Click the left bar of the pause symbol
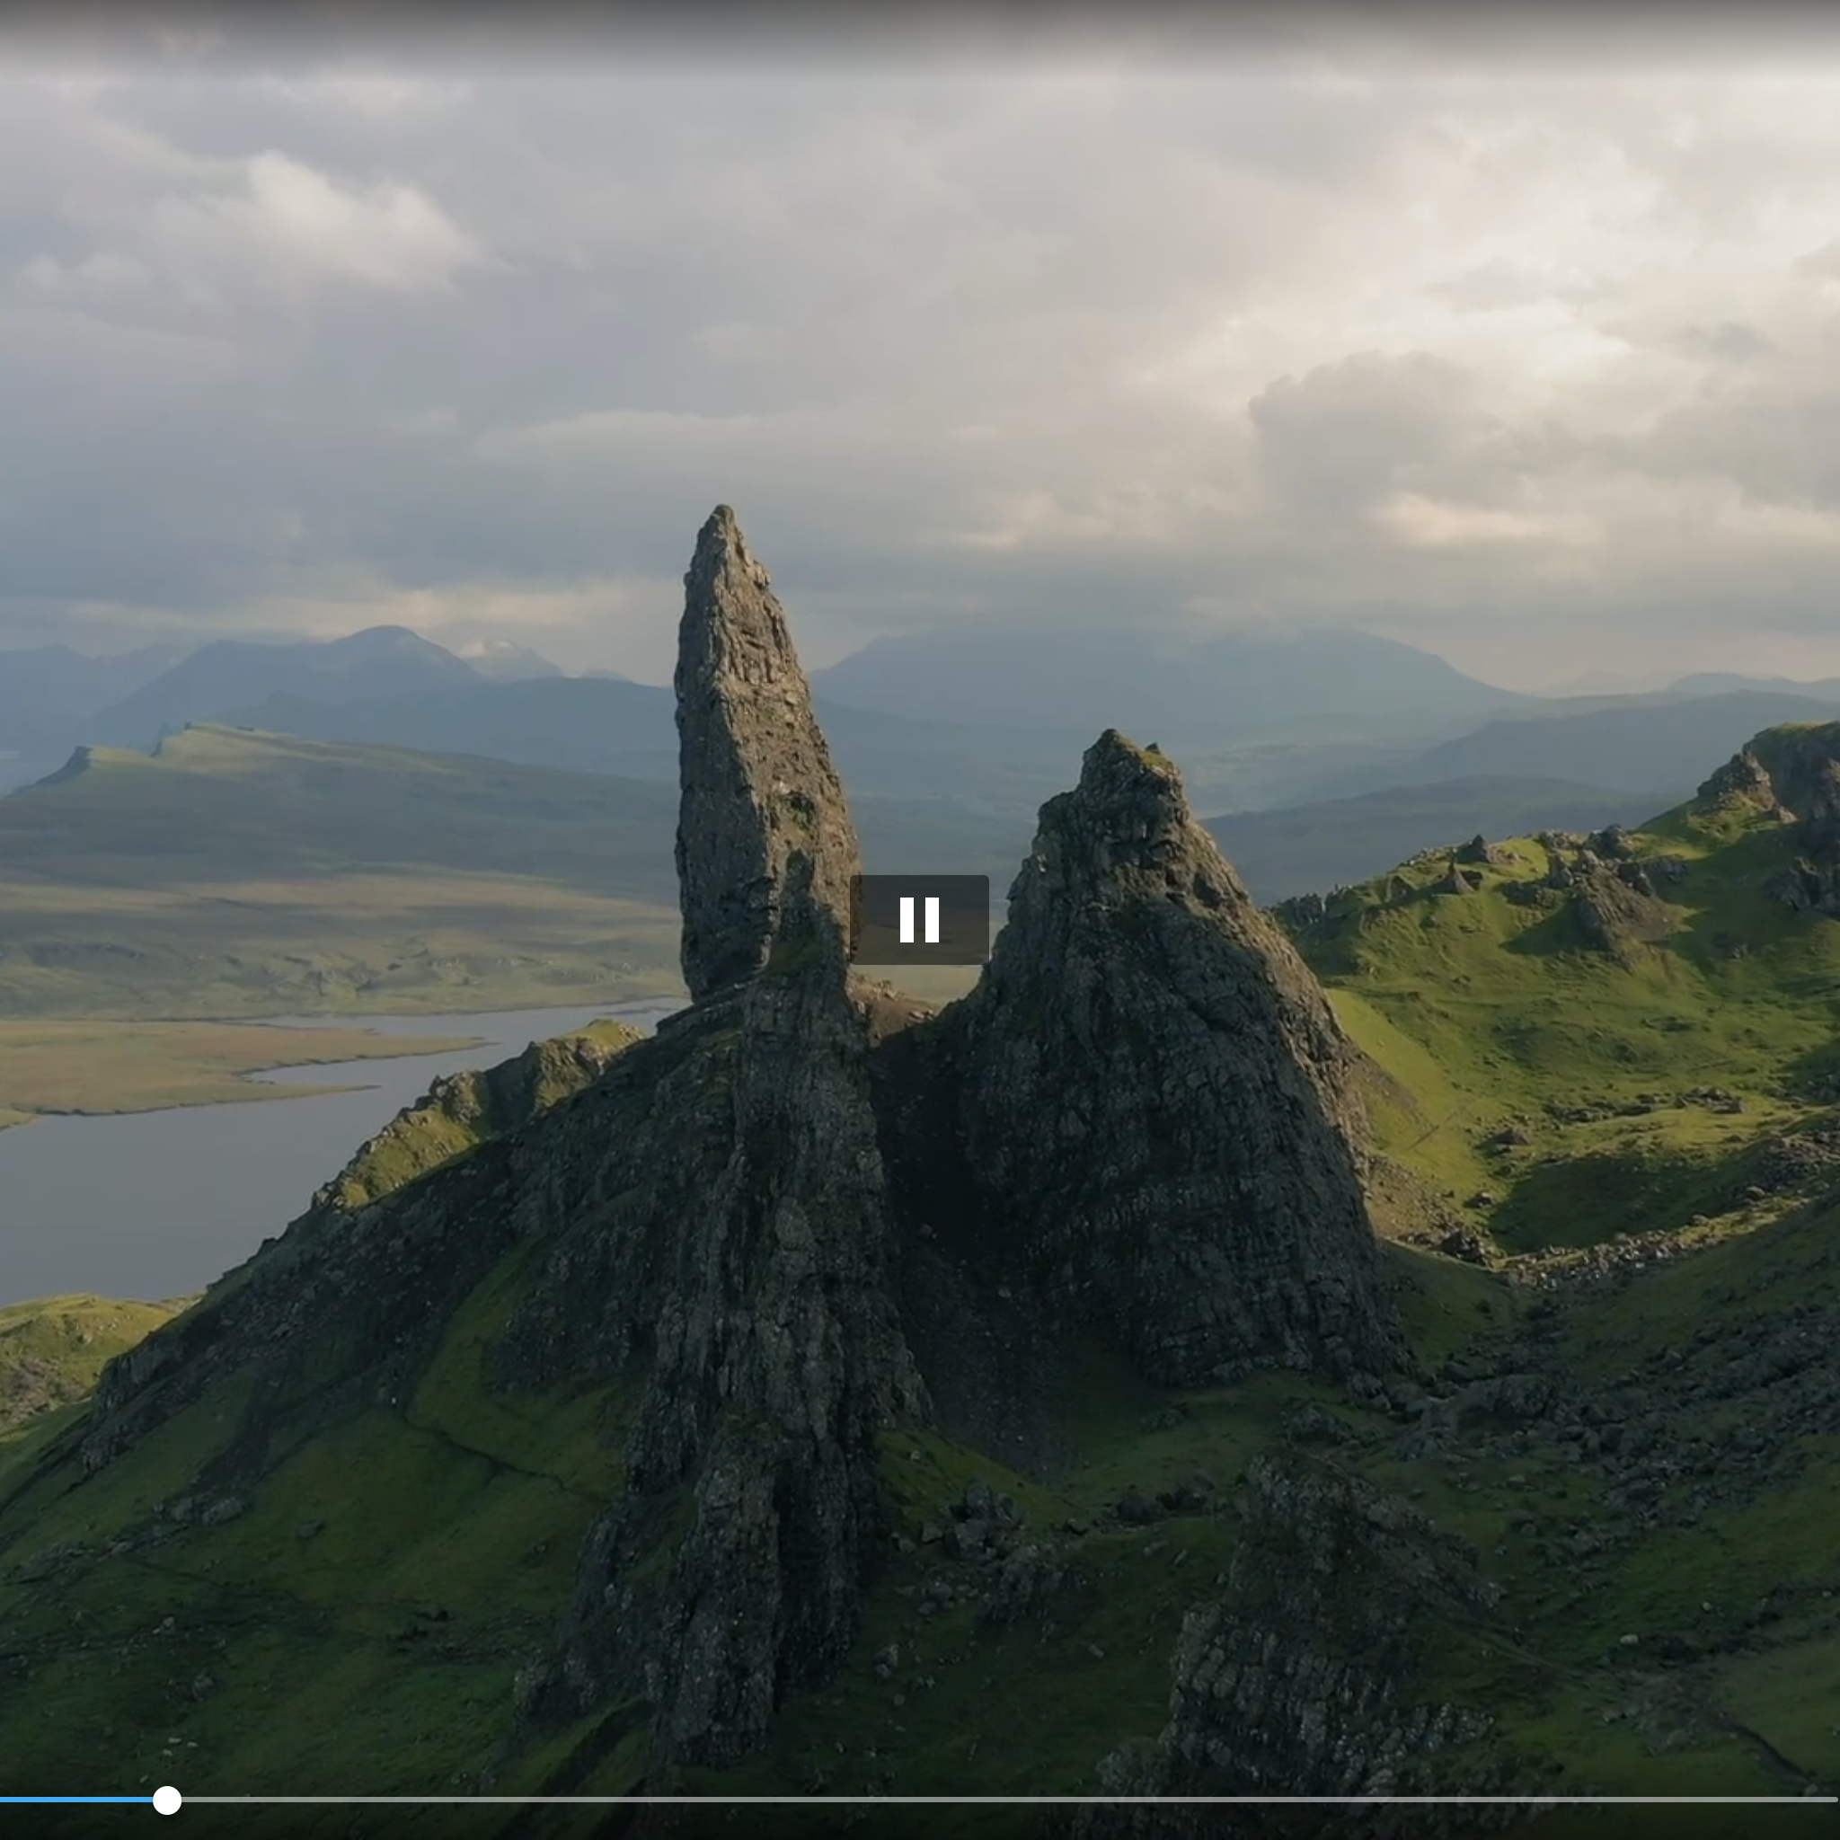 click(907, 920)
